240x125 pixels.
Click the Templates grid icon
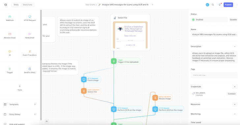(5, 104)
